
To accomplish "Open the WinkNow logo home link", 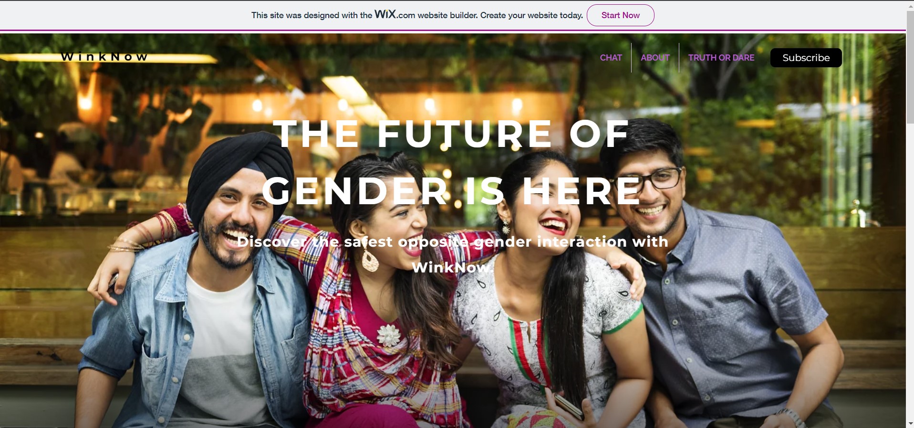I will [104, 57].
